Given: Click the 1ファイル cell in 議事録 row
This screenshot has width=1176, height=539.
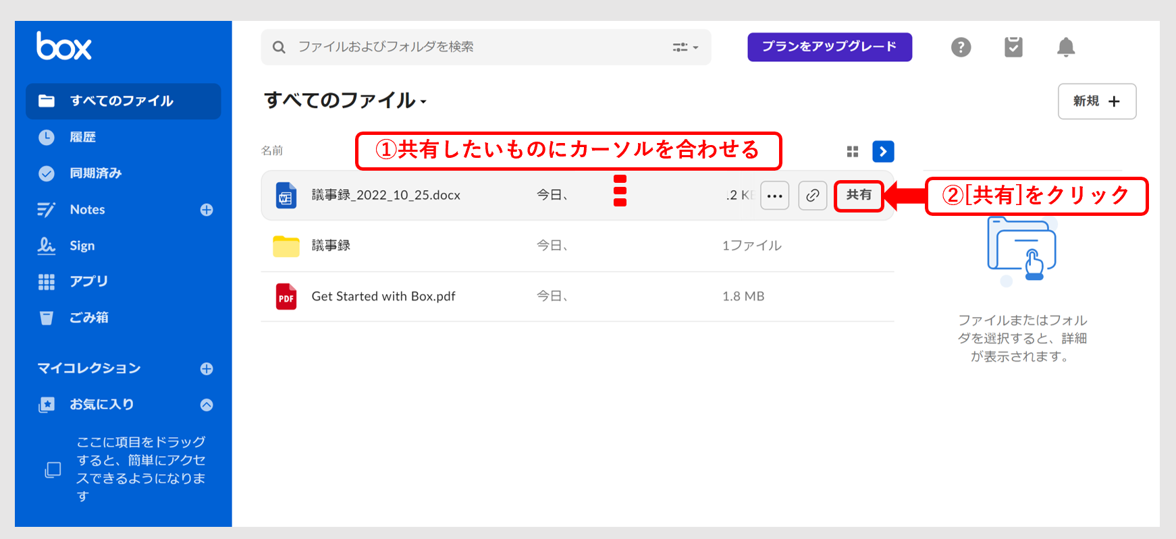Looking at the screenshot, I should point(752,246).
